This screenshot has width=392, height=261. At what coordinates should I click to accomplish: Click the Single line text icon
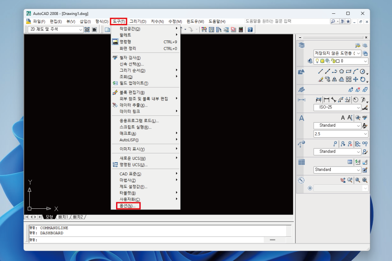(x=350, y=118)
